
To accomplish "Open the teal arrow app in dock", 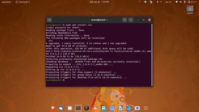I will click(x=104, y=108).
